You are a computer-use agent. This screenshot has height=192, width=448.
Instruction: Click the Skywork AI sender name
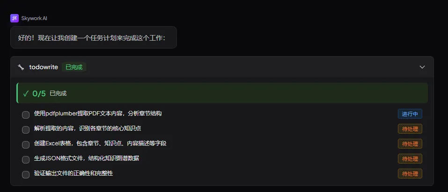pos(34,19)
